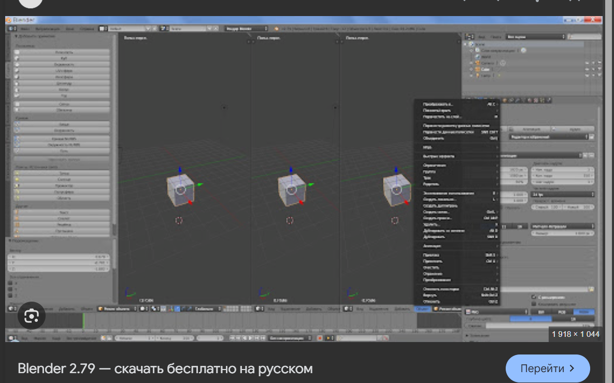Open viewport shading selector in first 3D view header
Image resolution: width=614 pixels, height=383 pixels.
(144, 309)
